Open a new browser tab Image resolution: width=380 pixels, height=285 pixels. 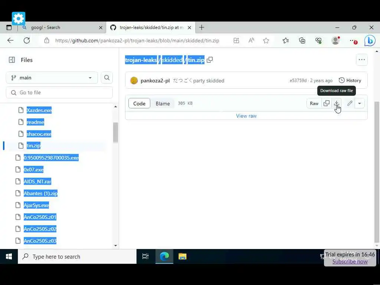click(x=202, y=27)
